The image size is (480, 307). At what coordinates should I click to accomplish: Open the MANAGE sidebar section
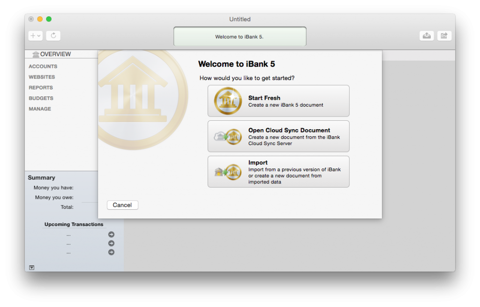(40, 109)
